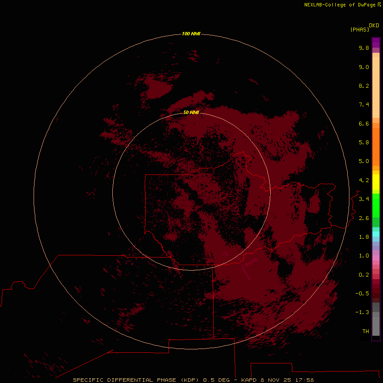
Task: Click the KAPD station identifier in caption
Action: [x=249, y=380]
